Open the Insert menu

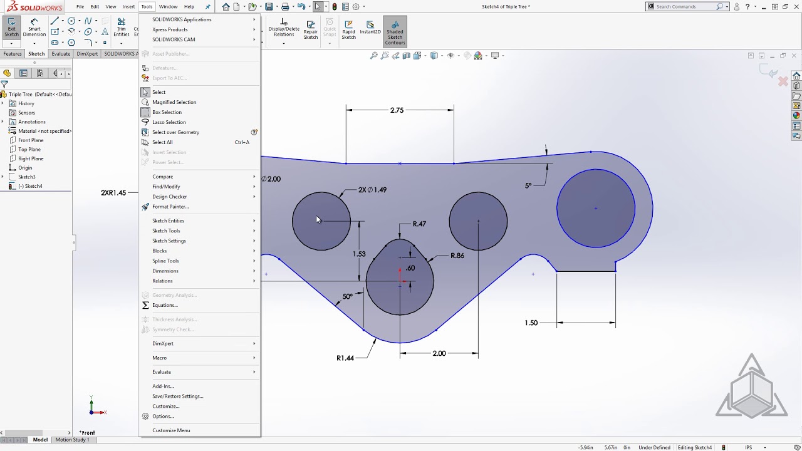128,7
